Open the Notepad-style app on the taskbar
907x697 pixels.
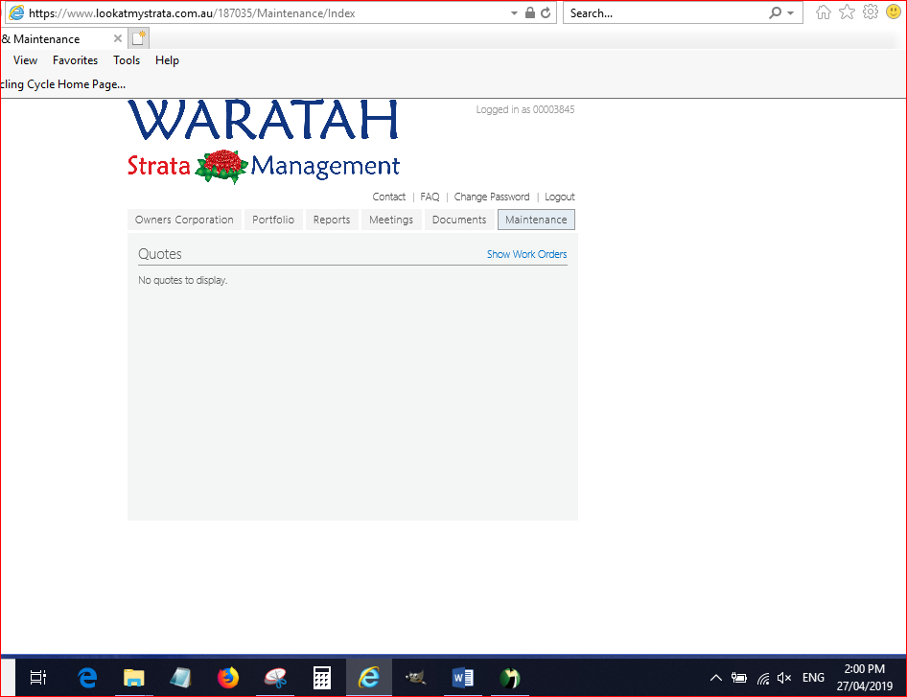point(180,677)
